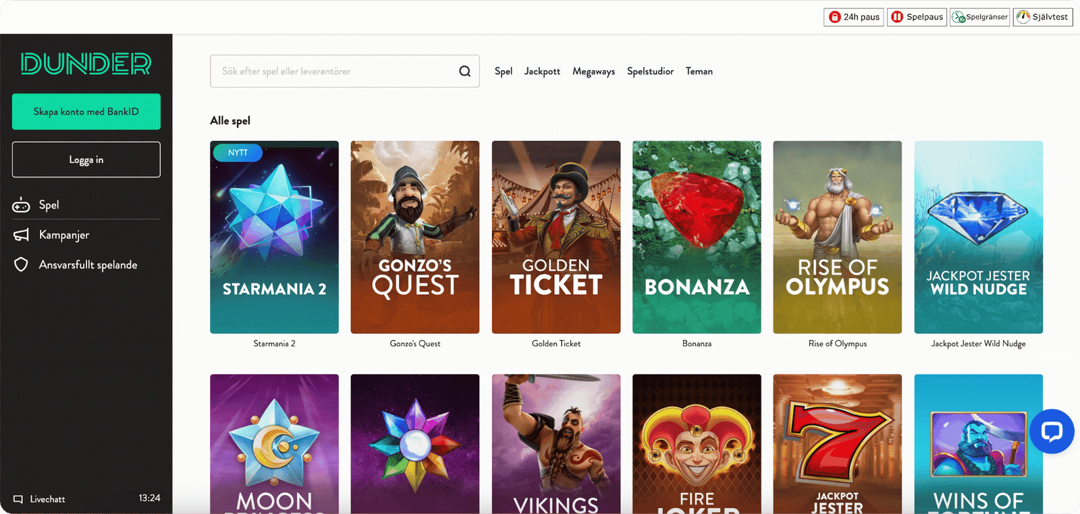Viewport: 1080px width, 514px height.
Task: Open the Moon Princess game thumbnail
Action: 274,444
